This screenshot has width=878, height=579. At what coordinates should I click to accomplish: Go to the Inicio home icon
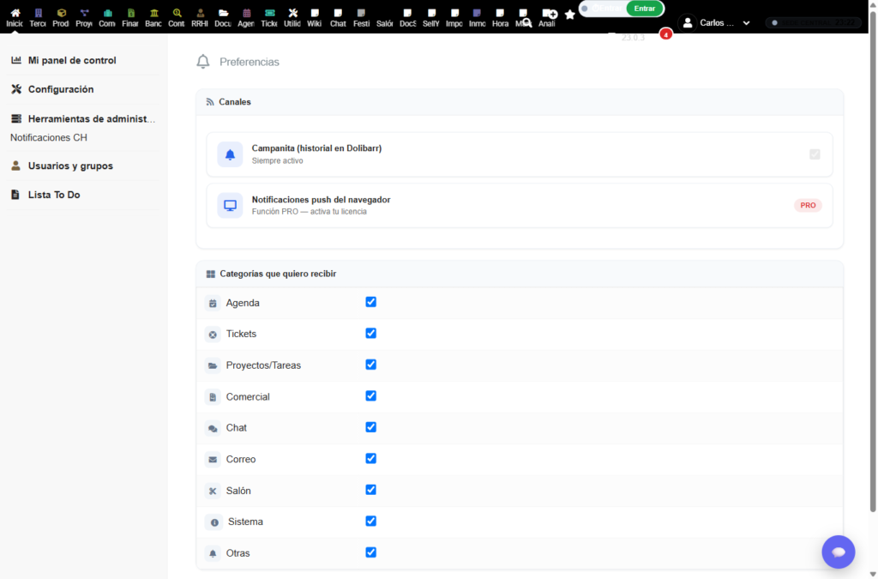coord(15,13)
